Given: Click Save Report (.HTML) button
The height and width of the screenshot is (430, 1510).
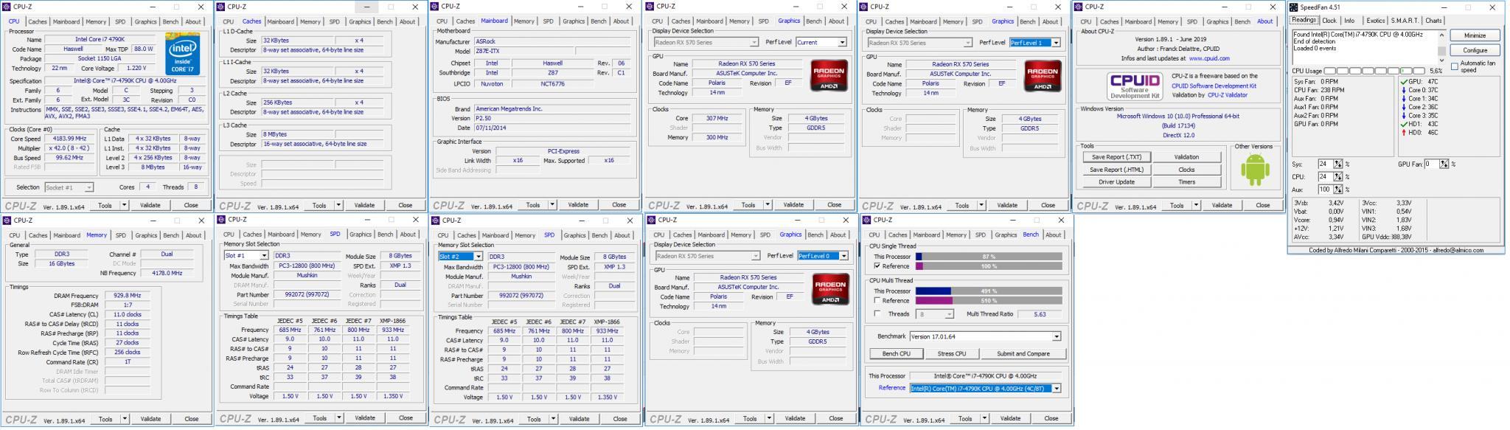Looking at the screenshot, I should (1116, 169).
